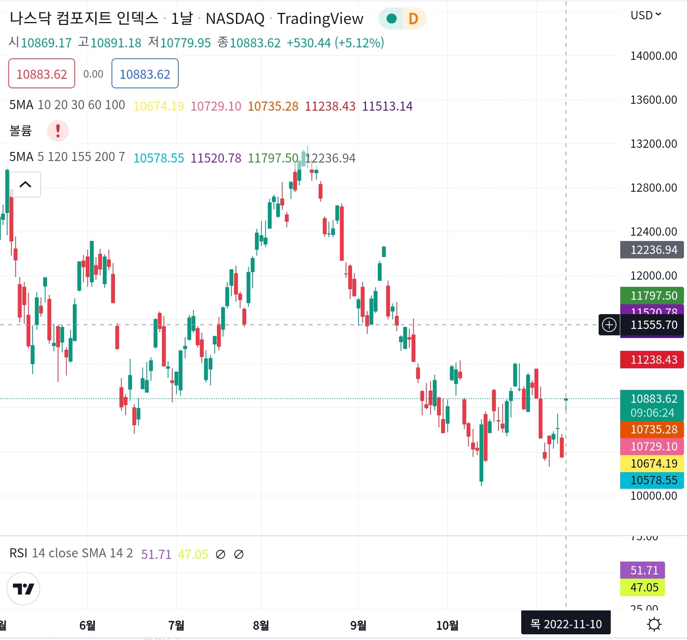The image size is (687, 640).
Task: Open the USD currency dropdown
Action: (x=646, y=15)
